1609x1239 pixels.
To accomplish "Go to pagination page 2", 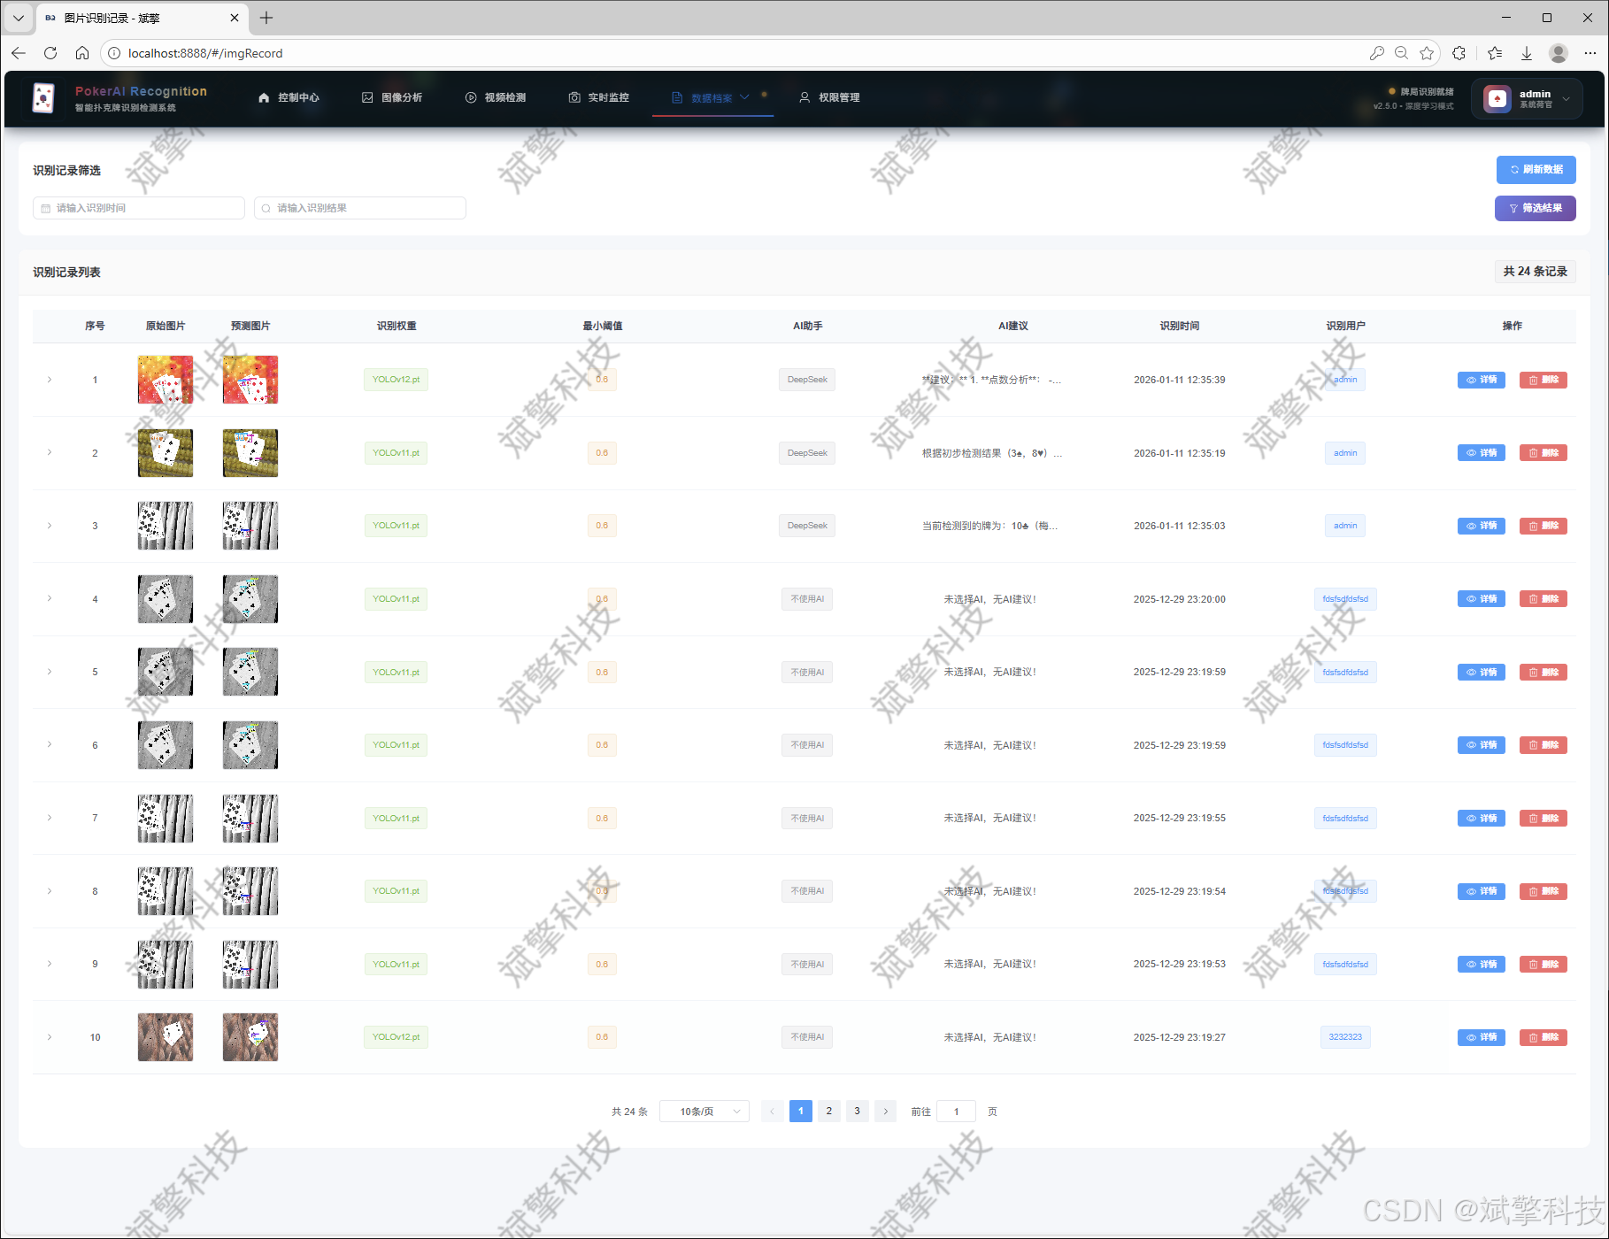I will [x=828, y=1112].
